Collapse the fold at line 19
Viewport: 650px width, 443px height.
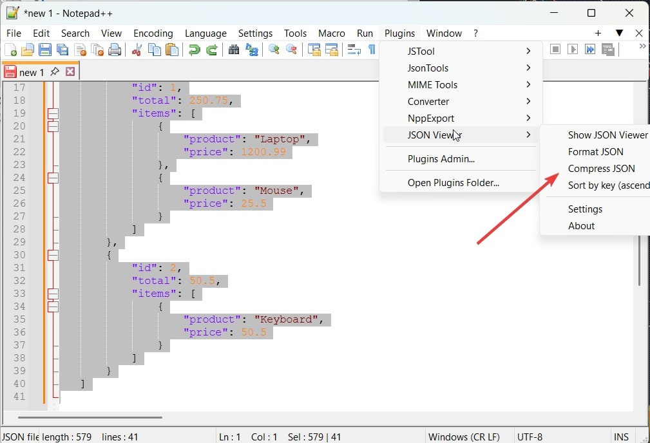click(53, 113)
